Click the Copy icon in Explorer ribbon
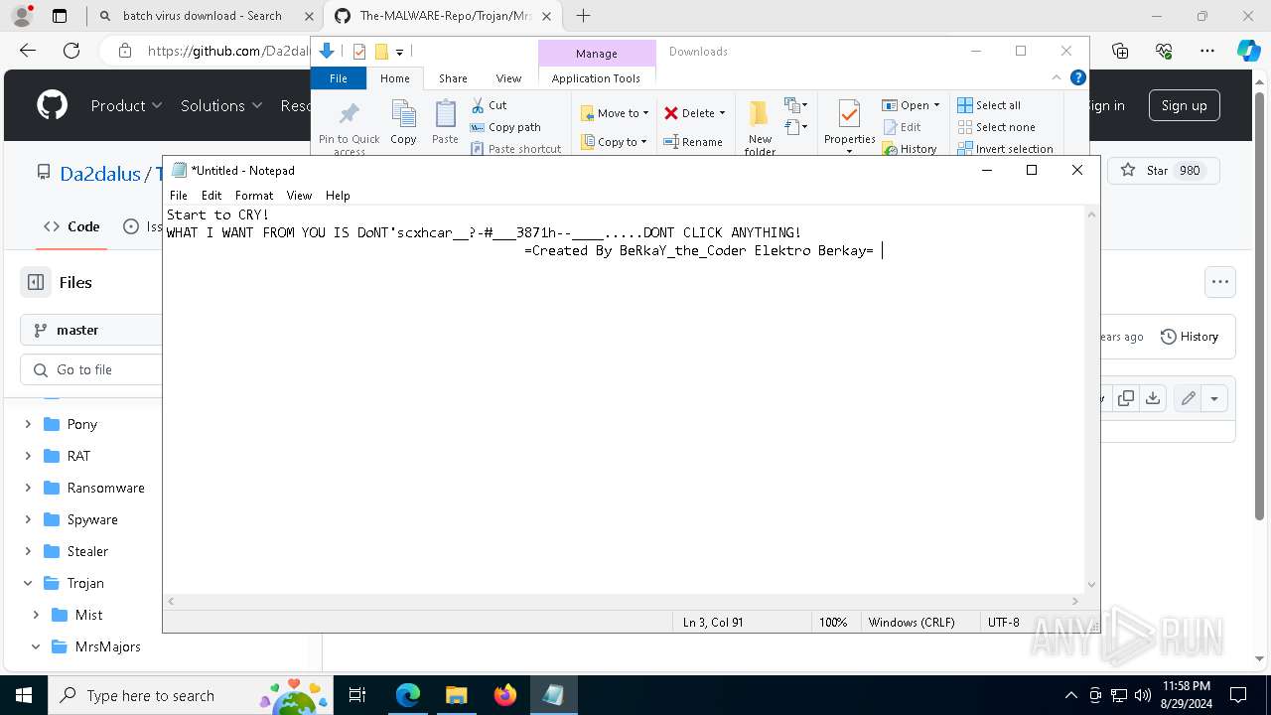 pyautogui.click(x=403, y=114)
